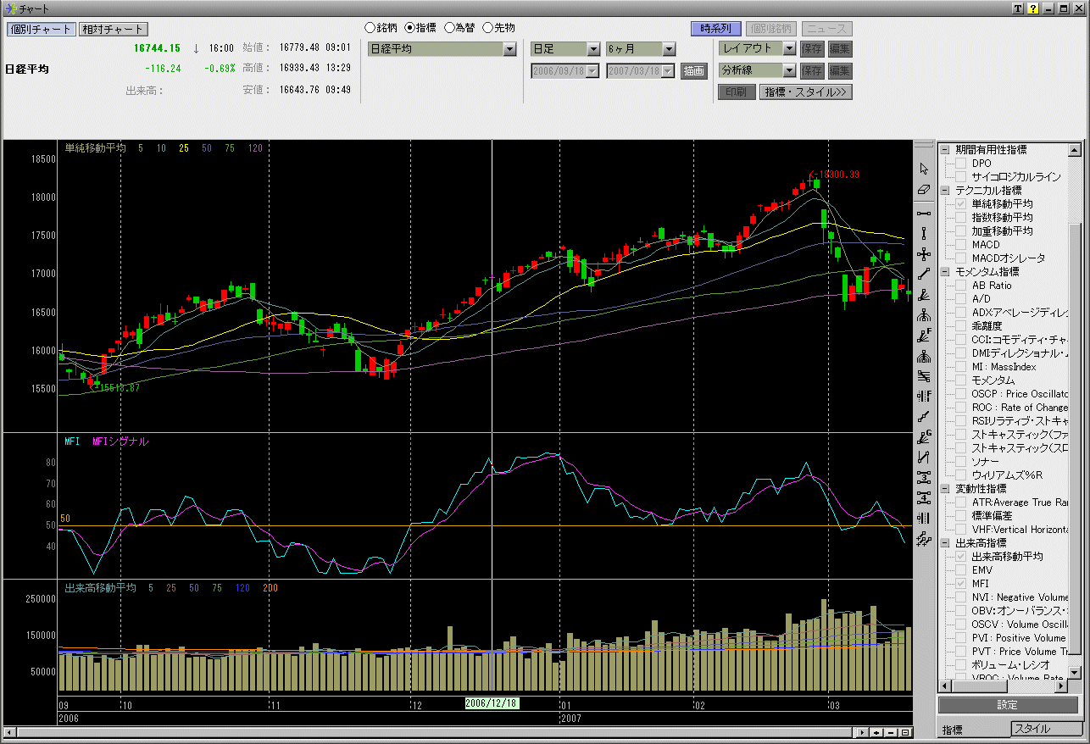Select the crosshair line tool
The image size is (1090, 744).
[x=924, y=253]
